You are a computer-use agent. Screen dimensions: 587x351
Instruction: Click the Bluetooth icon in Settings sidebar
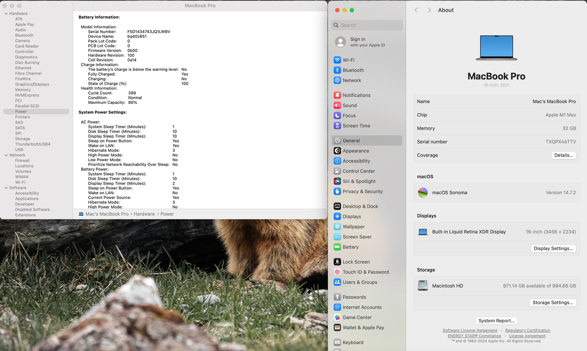point(337,70)
